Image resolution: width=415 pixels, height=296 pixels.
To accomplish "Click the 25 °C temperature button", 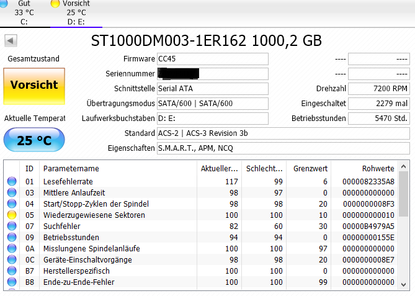I will click(34, 140).
